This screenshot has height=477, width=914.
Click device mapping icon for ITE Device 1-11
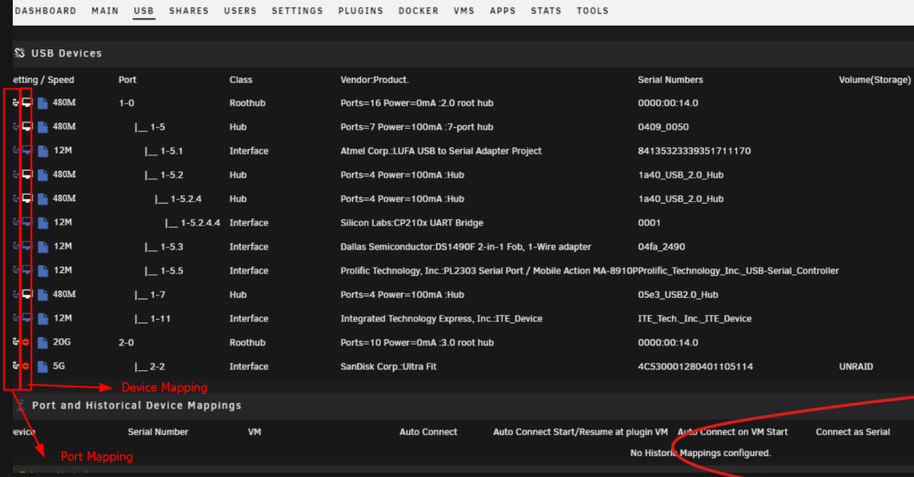[27, 318]
